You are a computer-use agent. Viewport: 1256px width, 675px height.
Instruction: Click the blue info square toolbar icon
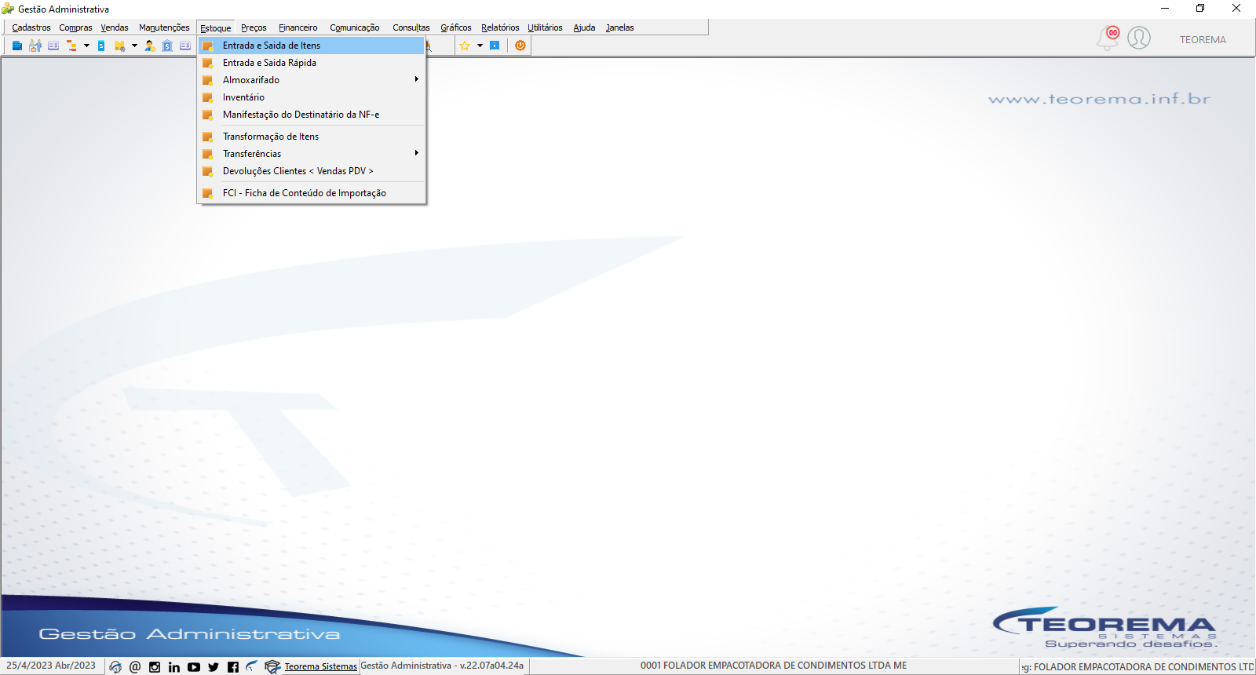(x=495, y=46)
